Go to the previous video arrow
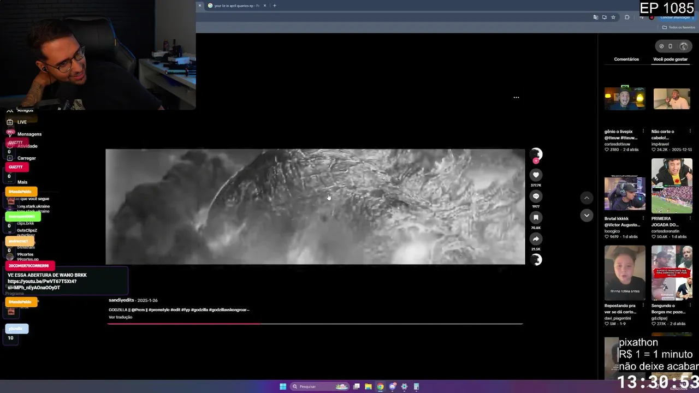 coord(587,198)
